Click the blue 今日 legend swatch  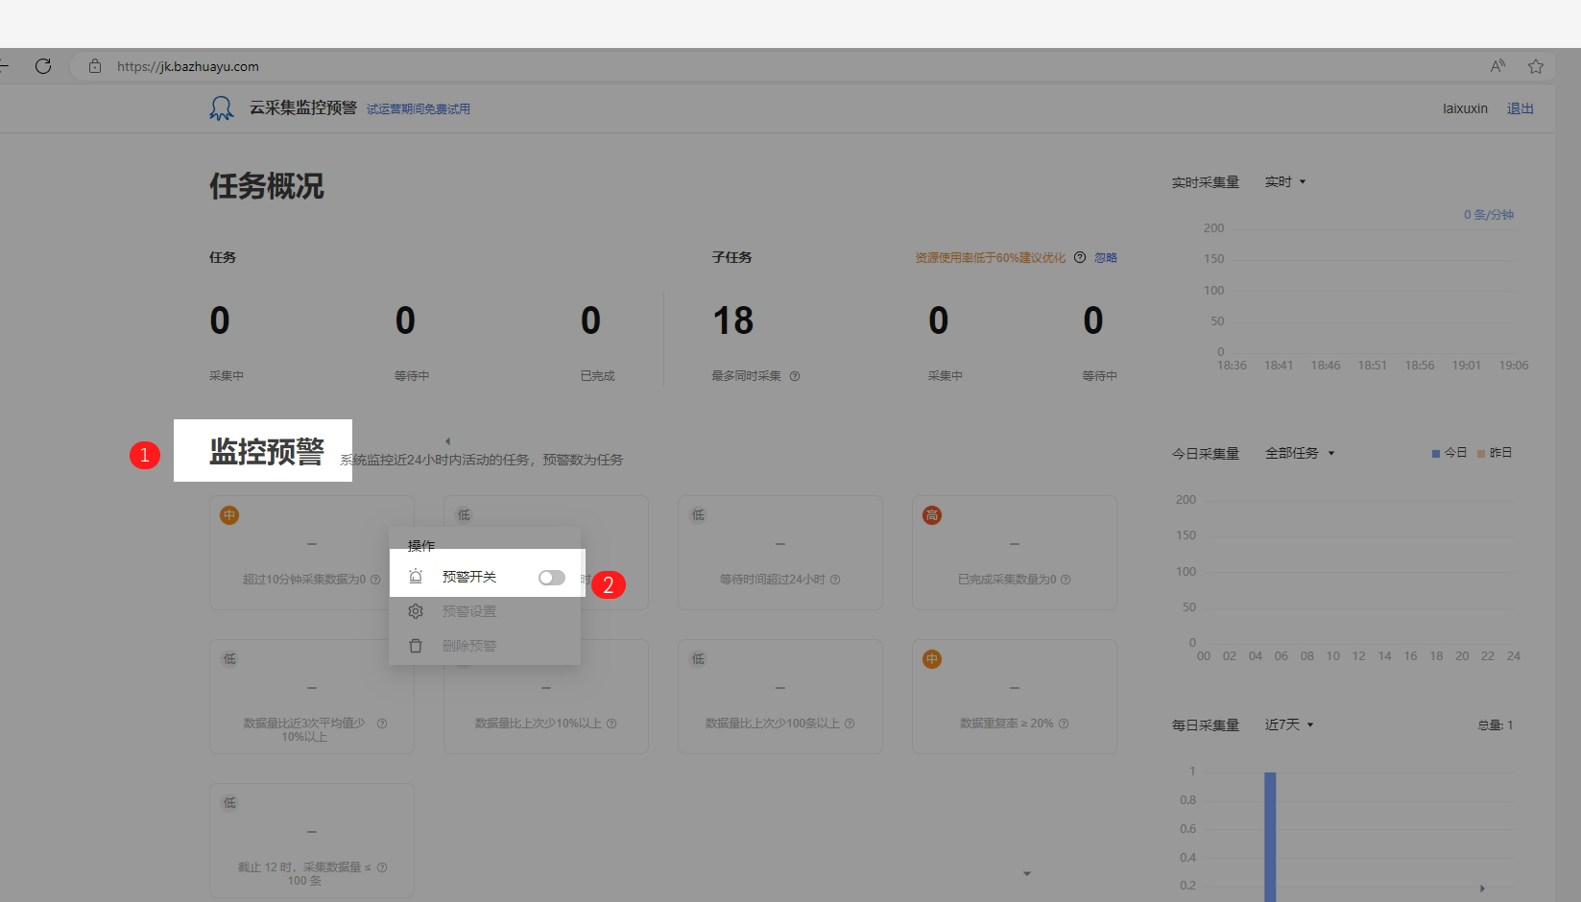1436,453
